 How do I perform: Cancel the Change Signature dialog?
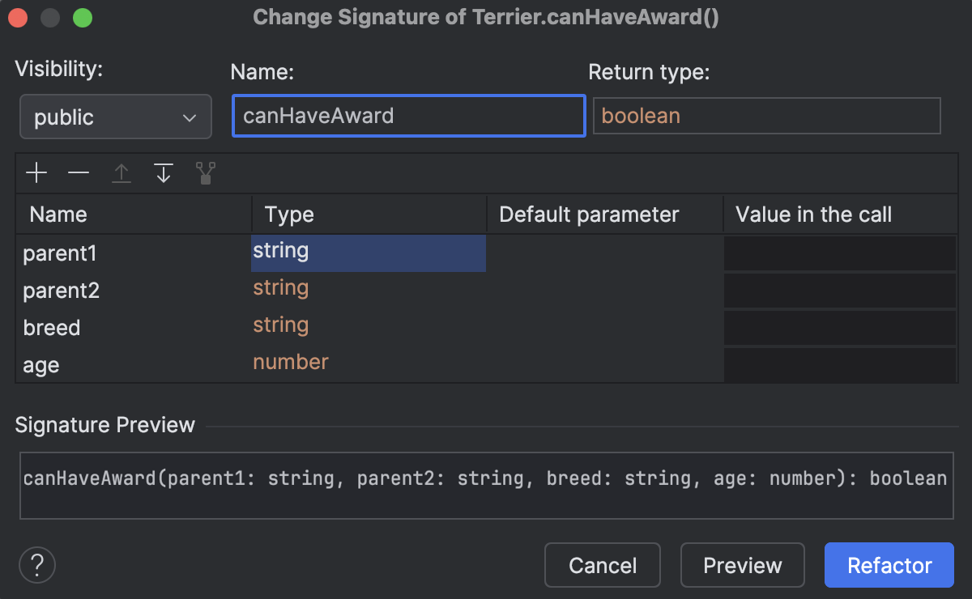tap(603, 565)
